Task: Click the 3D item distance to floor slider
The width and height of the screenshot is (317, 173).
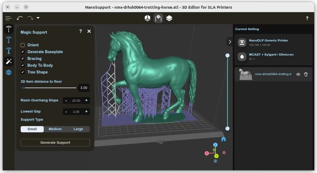Action: click(49, 88)
